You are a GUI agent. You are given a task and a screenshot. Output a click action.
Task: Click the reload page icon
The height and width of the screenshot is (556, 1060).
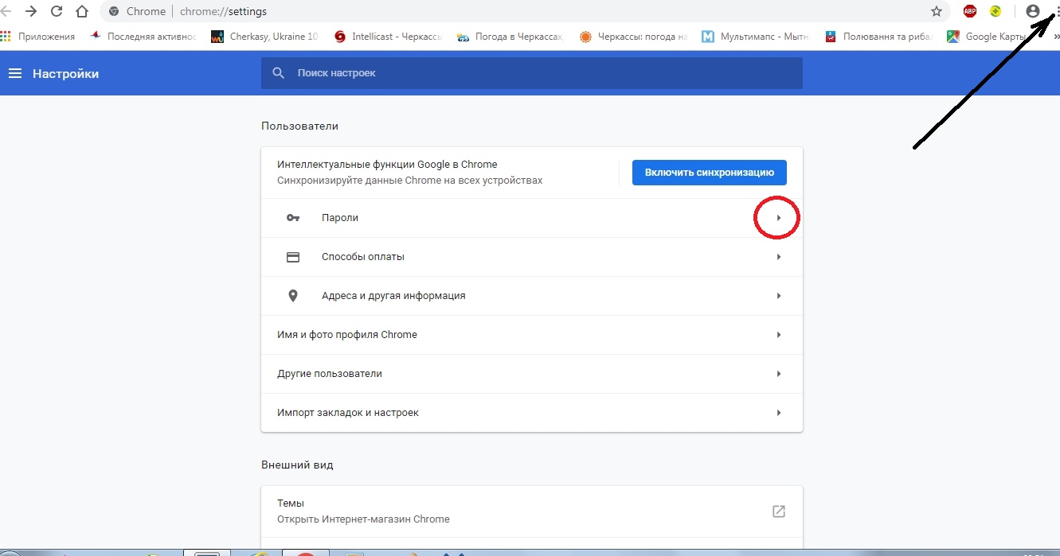pyautogui.click(x=56, y=11)
